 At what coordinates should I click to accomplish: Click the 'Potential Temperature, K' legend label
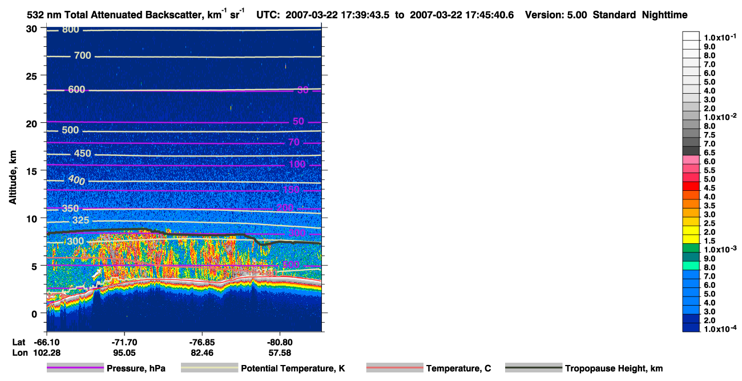tap(293, 369)
